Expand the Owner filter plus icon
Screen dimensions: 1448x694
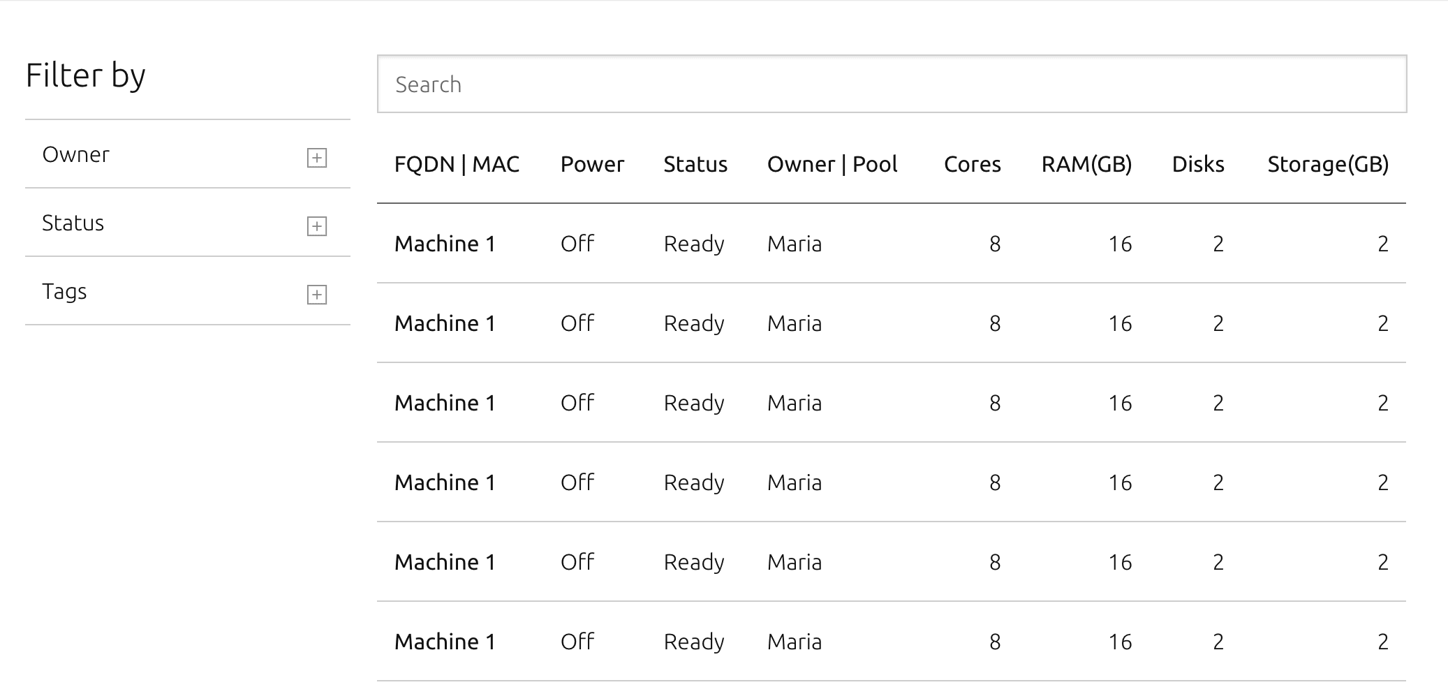[x=317, y=158]
